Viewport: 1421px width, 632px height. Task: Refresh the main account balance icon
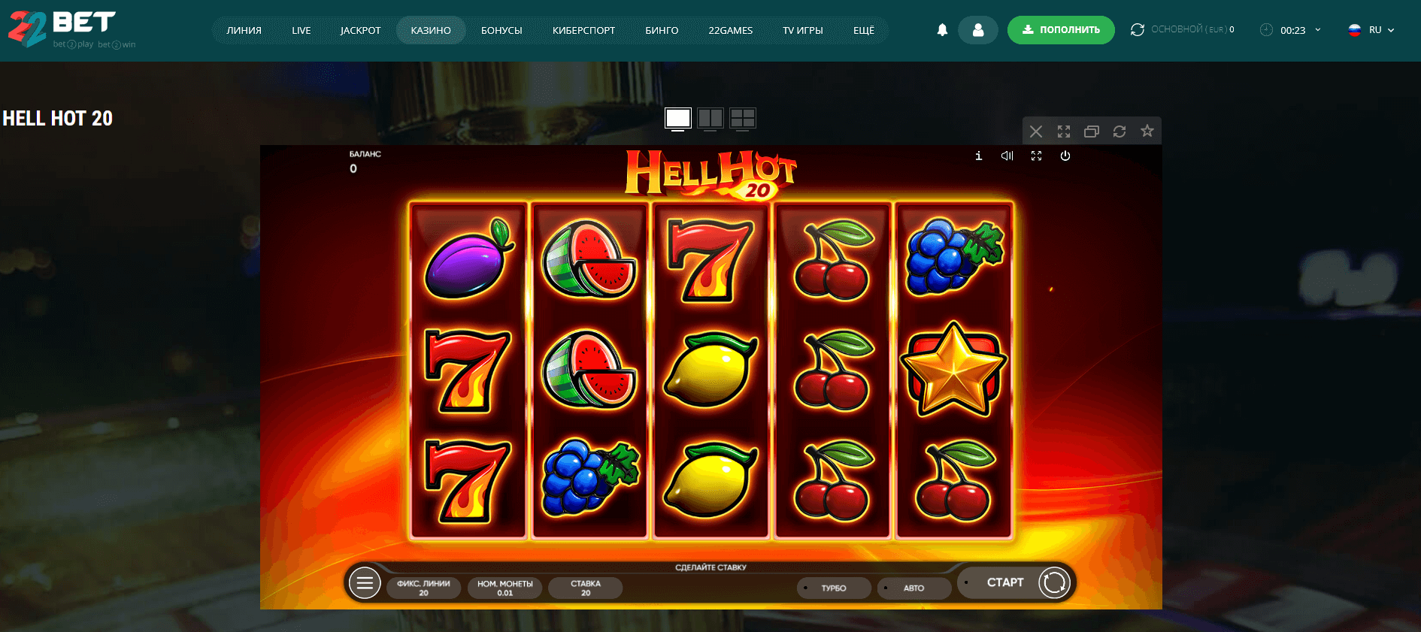coord(1137,30)
